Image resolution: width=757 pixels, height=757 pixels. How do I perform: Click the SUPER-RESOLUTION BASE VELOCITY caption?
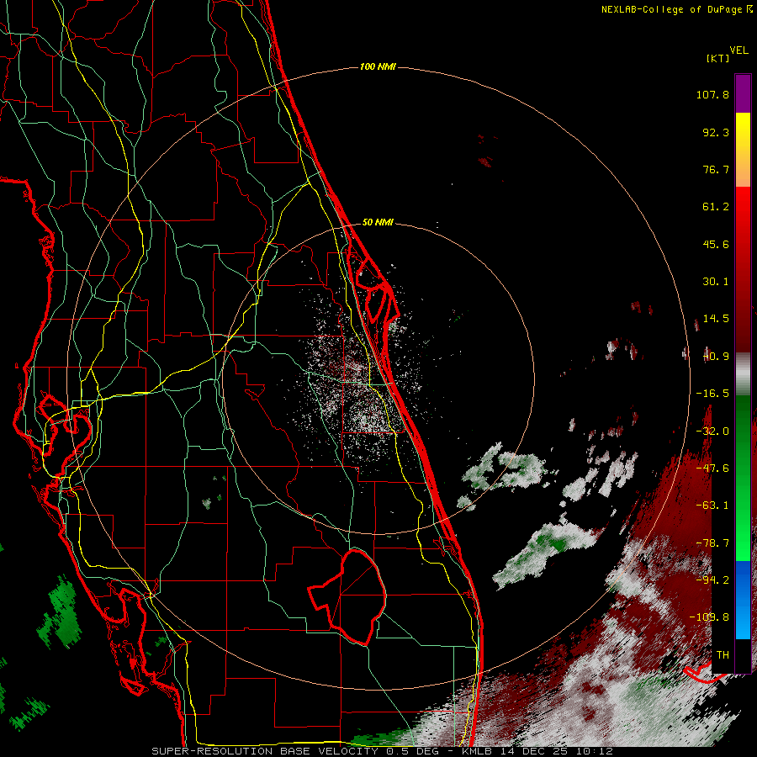point(267,751)
